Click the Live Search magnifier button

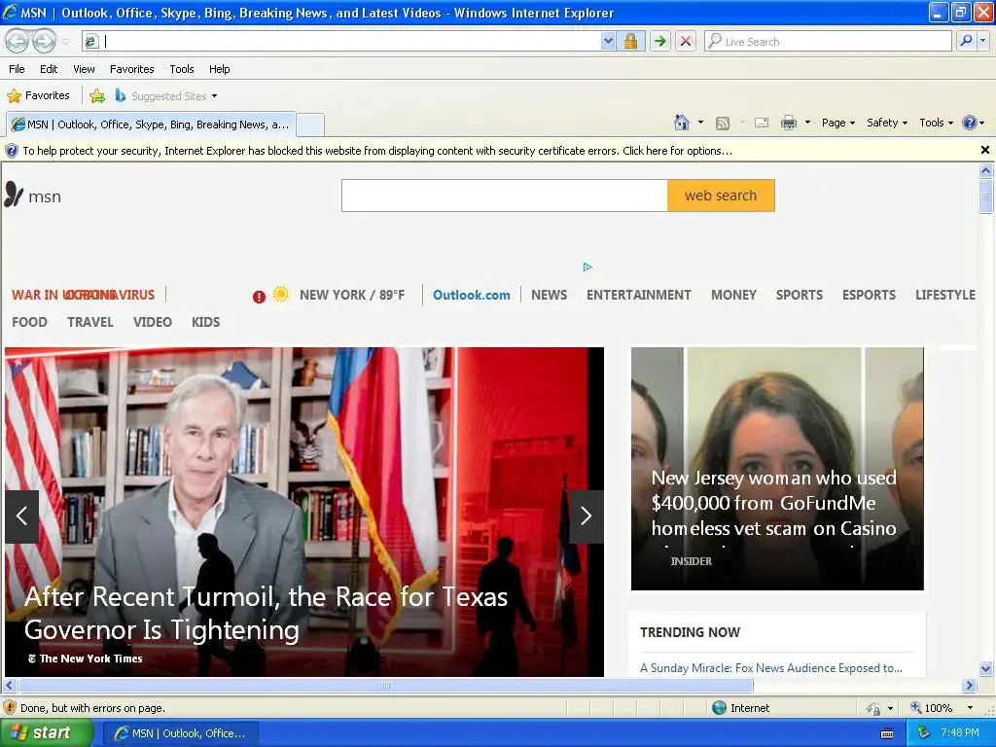point(966,41)
